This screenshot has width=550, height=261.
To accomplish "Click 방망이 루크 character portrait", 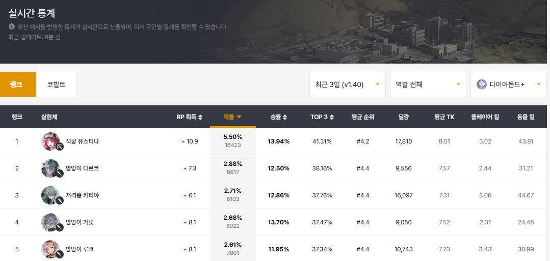I will tap(50, 249).
